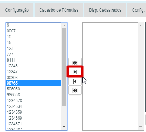
Task: Open the Disp. Cadastrados tab
Action: [x=105, y=10]
